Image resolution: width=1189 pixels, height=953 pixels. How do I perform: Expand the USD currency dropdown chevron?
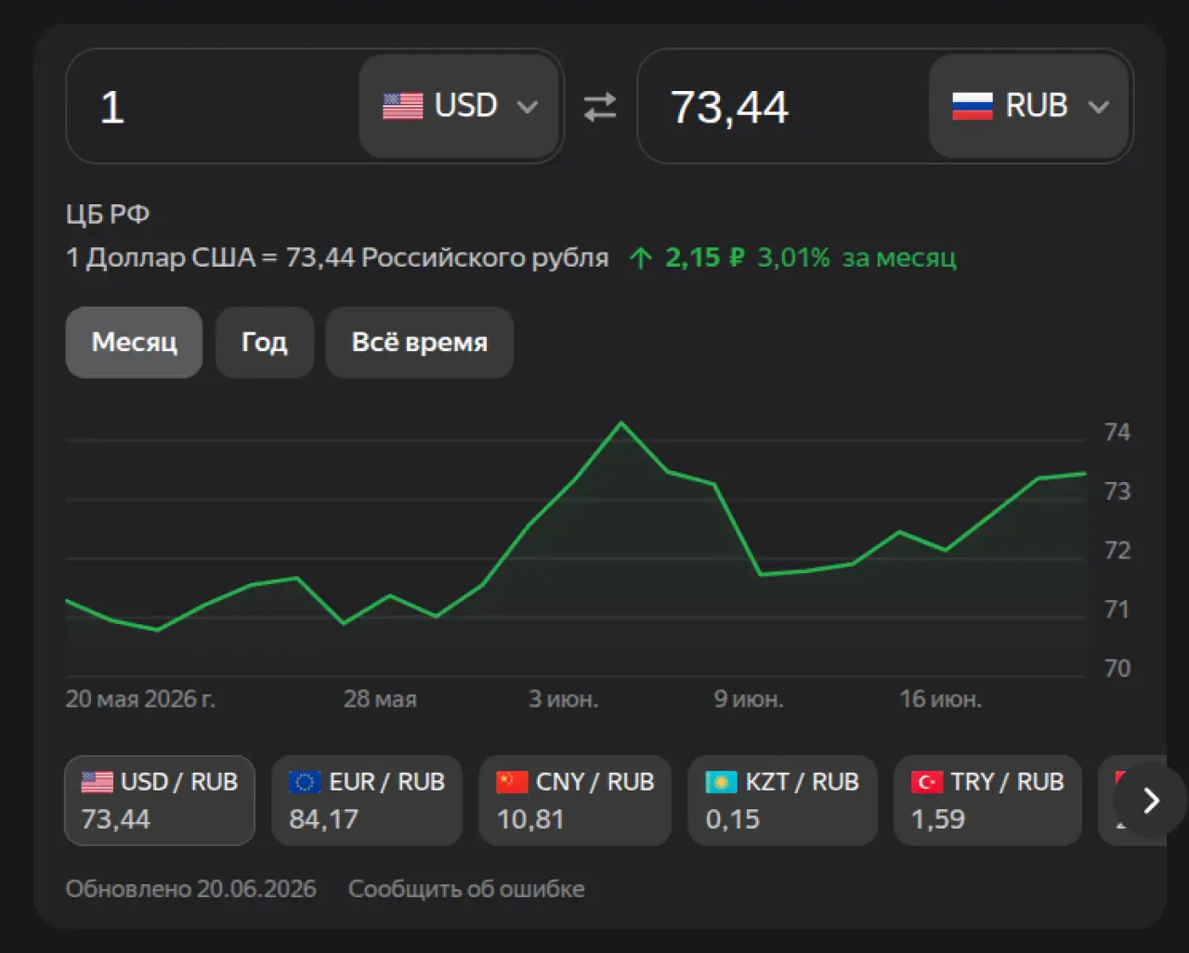click(x=527, y=107)
